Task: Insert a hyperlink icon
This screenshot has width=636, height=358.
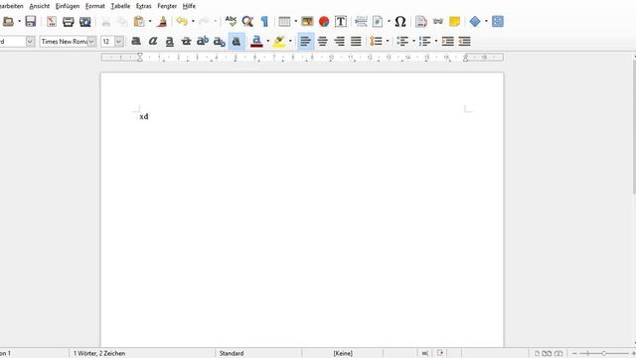Action: click(438, 21)
